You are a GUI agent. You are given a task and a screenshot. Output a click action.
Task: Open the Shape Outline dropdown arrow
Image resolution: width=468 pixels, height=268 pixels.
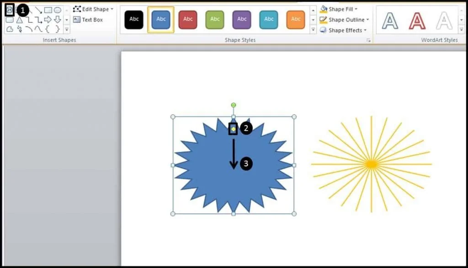click(368, 20)
